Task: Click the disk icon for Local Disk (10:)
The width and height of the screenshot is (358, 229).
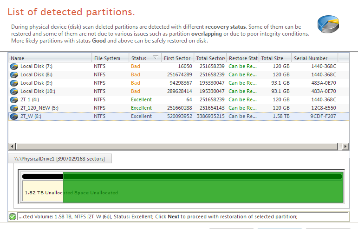Action: (14, 92)
